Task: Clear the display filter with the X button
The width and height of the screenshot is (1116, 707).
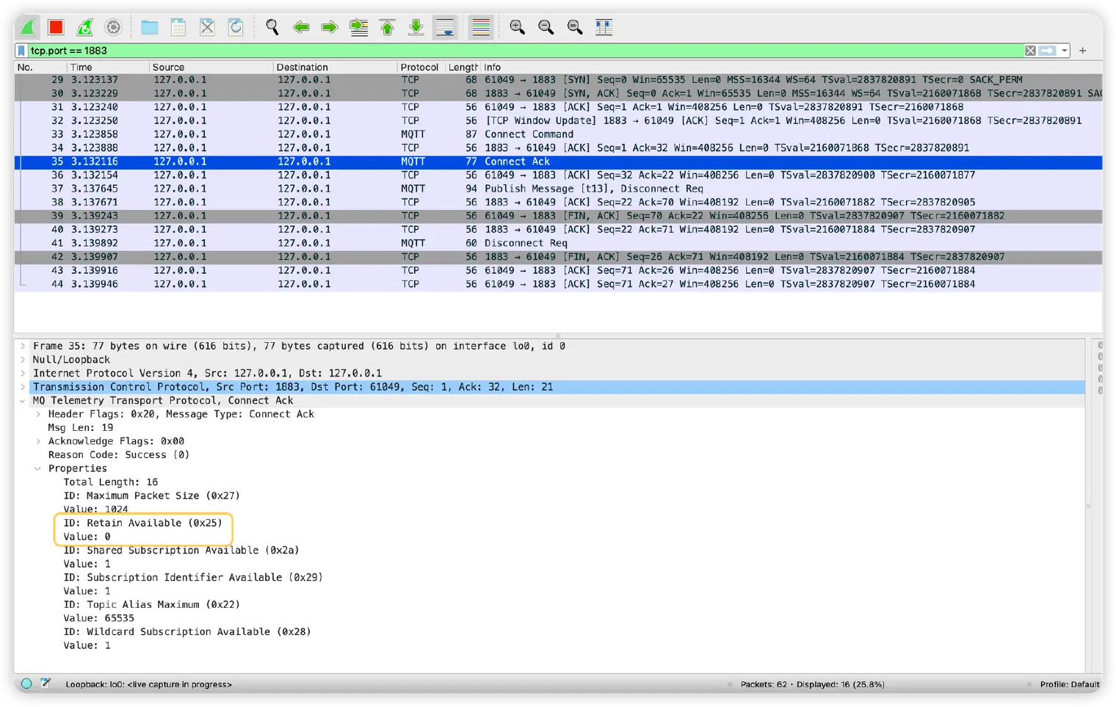Action: click(x=1030, y=51)
